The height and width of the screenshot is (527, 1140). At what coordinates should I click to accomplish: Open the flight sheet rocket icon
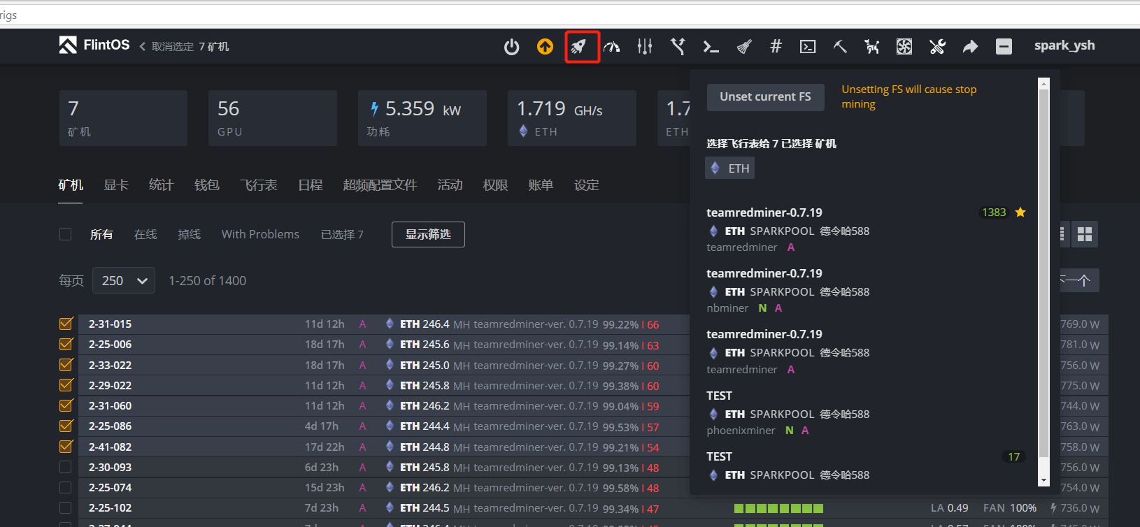pos(578,47)
